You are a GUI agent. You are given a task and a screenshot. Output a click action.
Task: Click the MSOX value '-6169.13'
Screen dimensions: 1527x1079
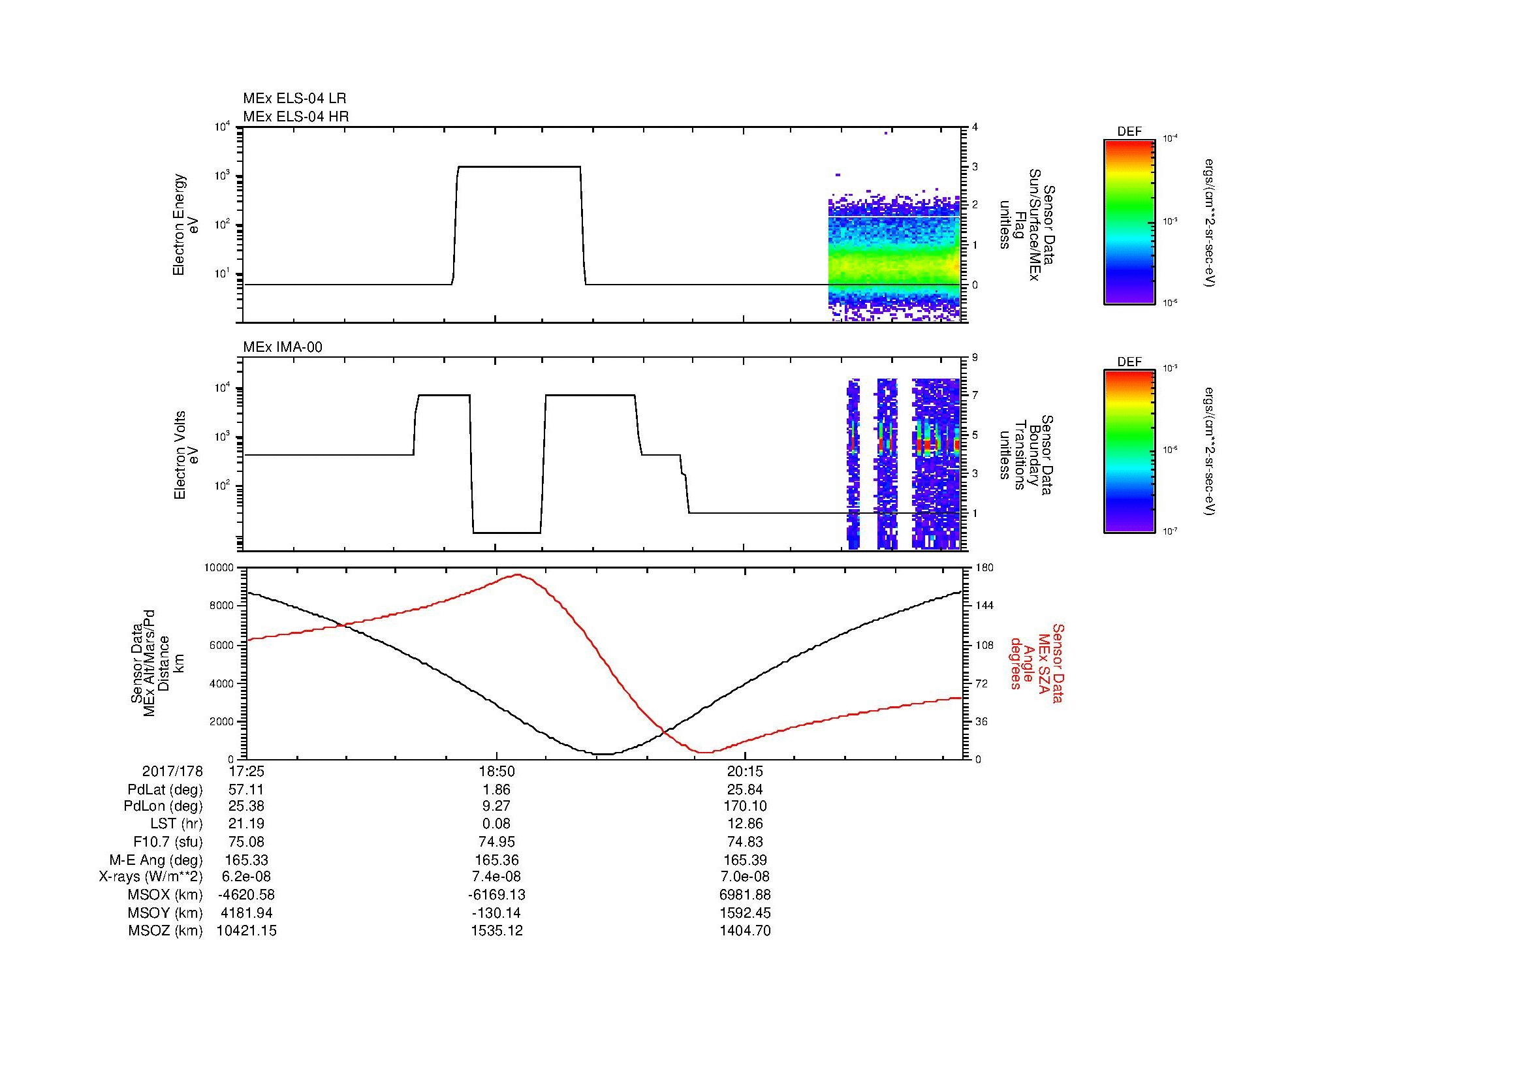(496, 895)
